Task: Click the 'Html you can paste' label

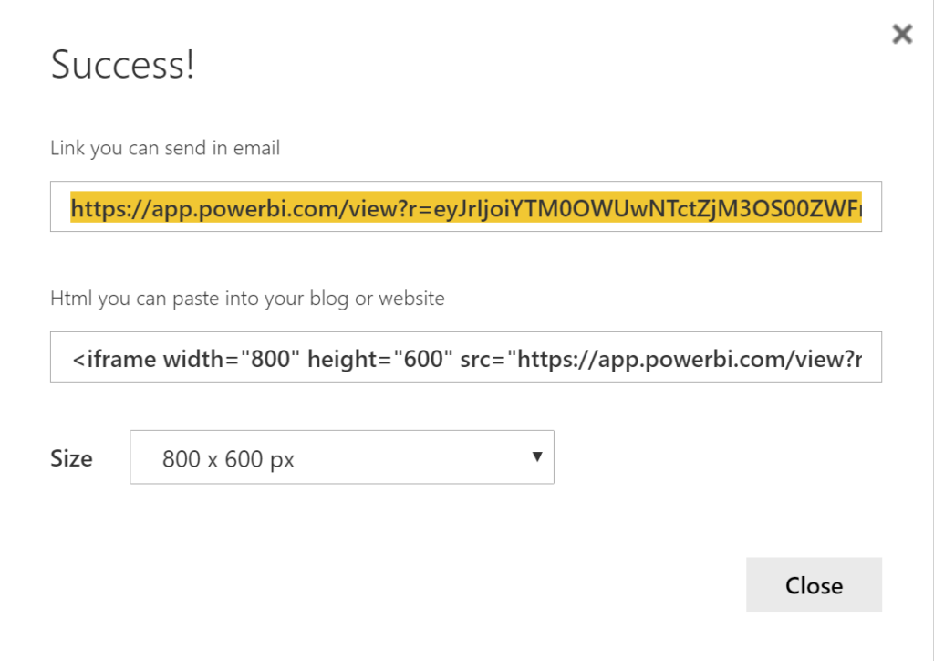Action: pyautogui.click(x=247, y=298)
